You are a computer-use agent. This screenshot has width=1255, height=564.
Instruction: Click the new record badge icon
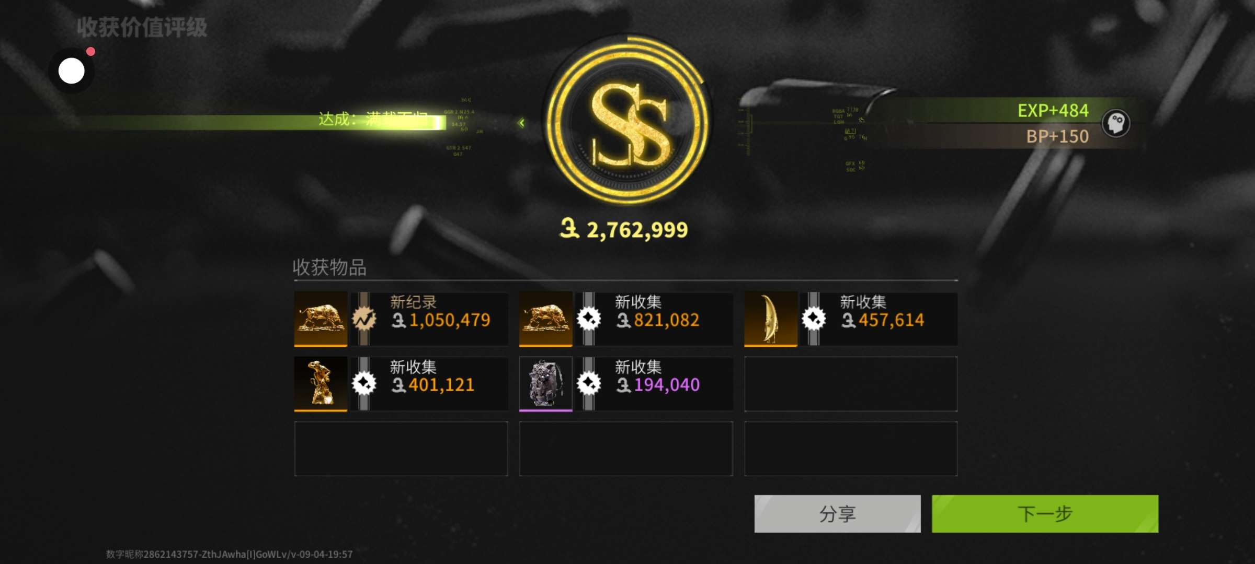(364, 319)
